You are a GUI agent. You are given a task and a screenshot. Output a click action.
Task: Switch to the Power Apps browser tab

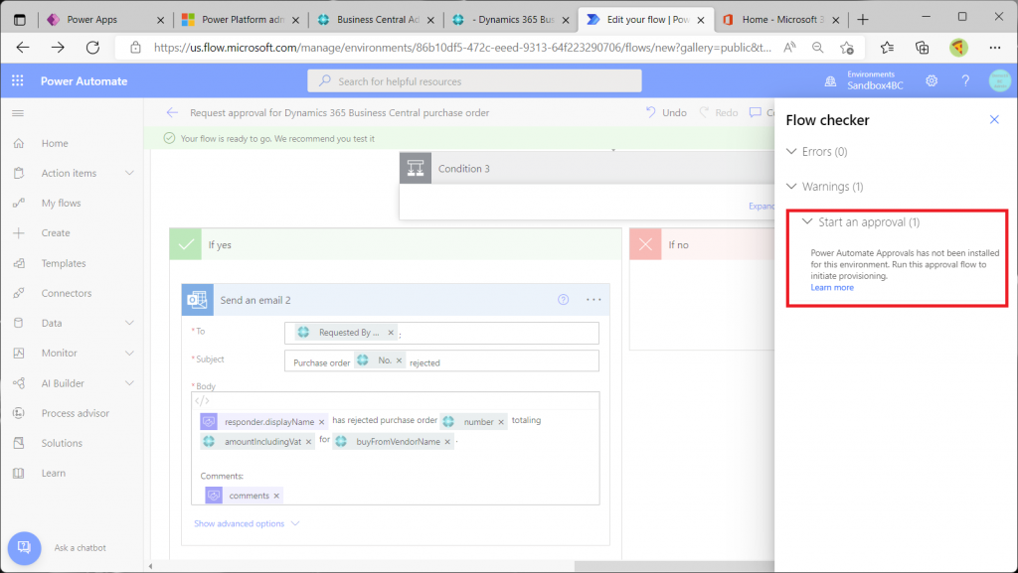[92, 19]
